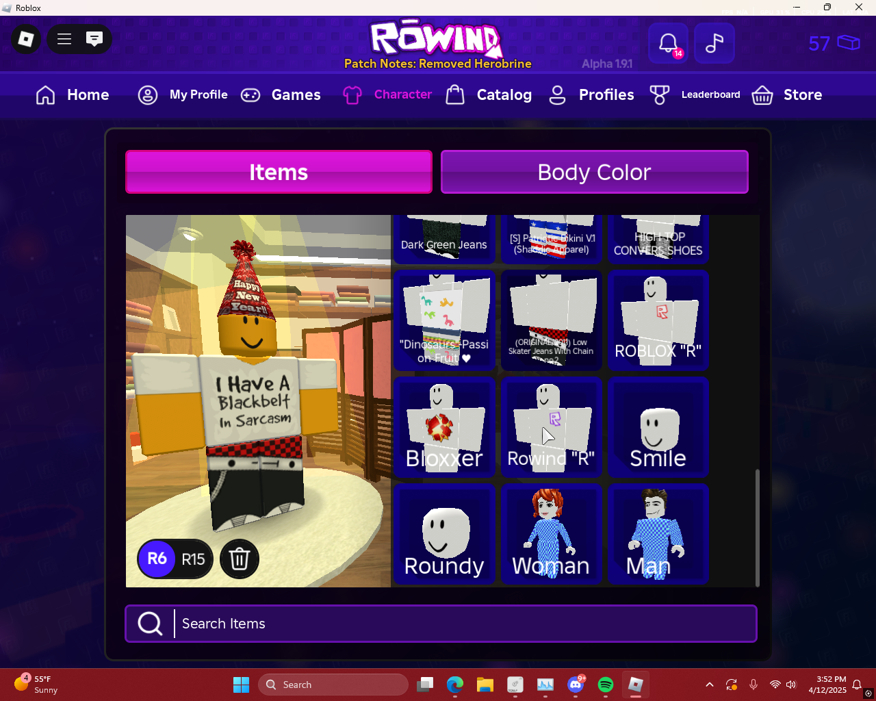Open Spotify from the taskbar
This screenshot has width=876, height=701.
[x=606, y=685]
